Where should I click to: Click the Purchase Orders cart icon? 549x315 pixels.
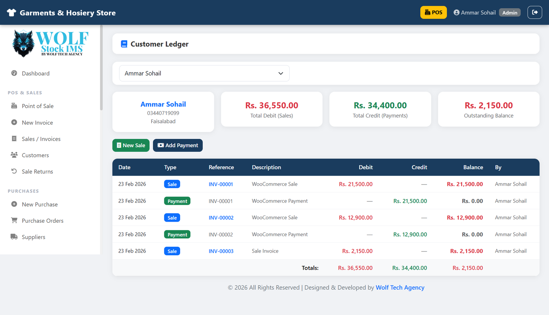coord(14,220)
